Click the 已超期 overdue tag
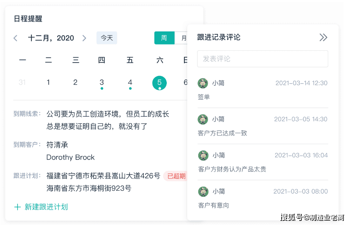Viewport: 352px width, 225px height. coord(176,176)
